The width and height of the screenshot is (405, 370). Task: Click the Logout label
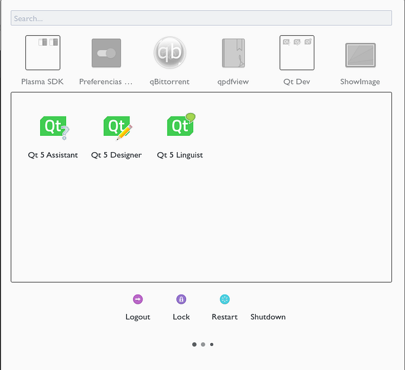[138, 317]
